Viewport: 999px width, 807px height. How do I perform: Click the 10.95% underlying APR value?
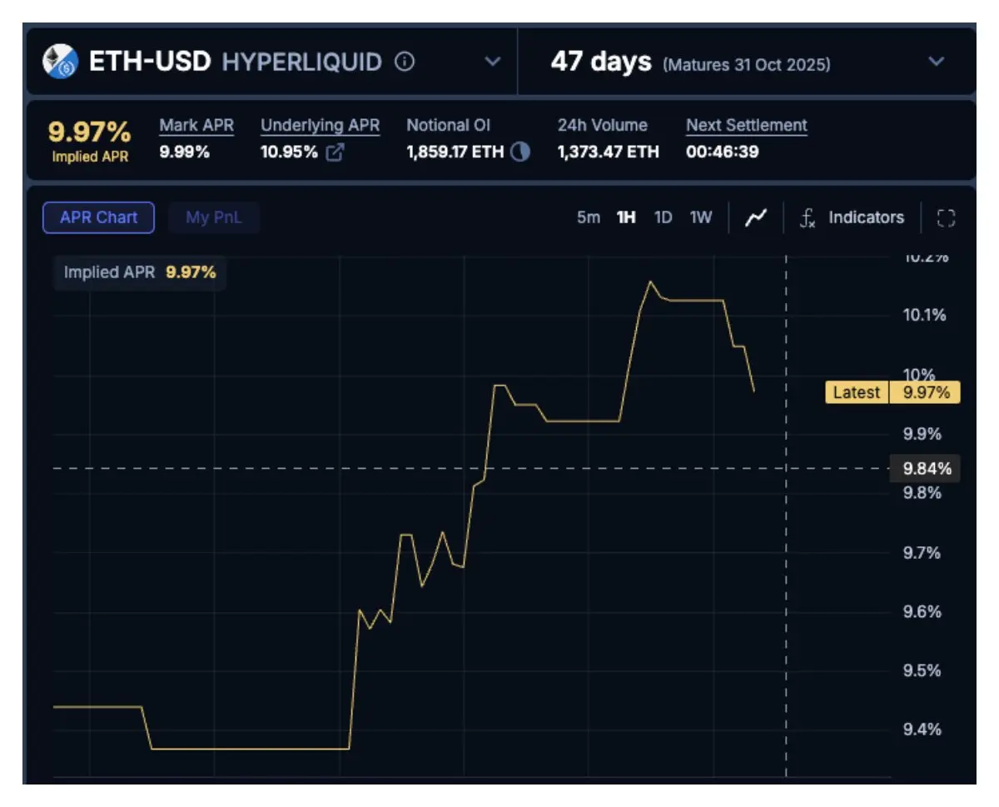(x=289, y=152)
